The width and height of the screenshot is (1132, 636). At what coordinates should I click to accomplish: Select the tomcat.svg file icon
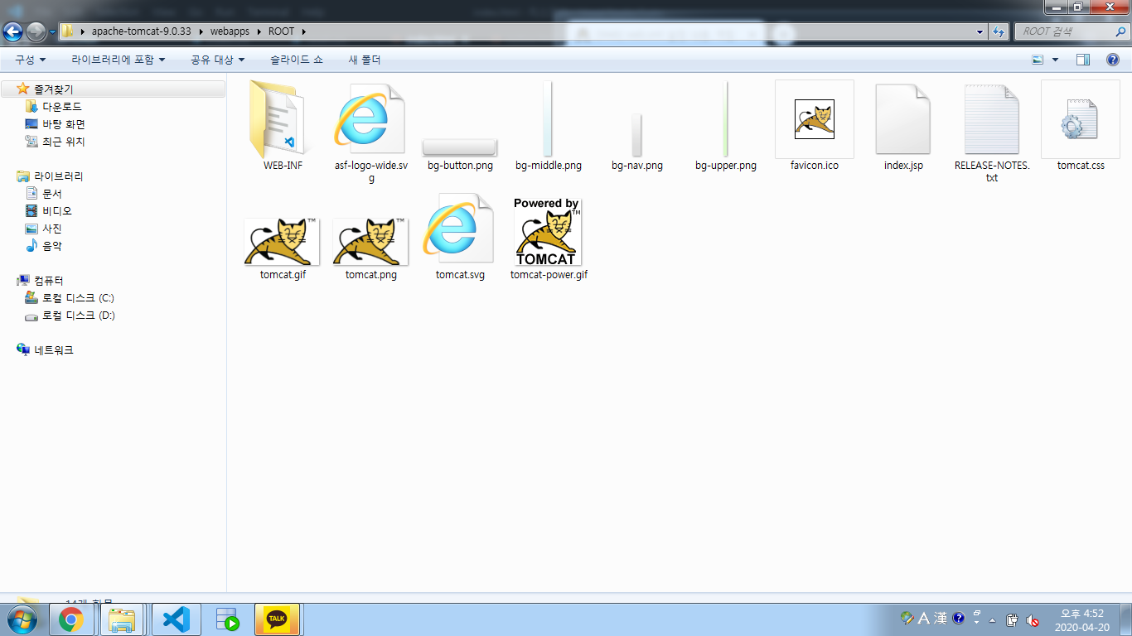click(x=459, y=229)
